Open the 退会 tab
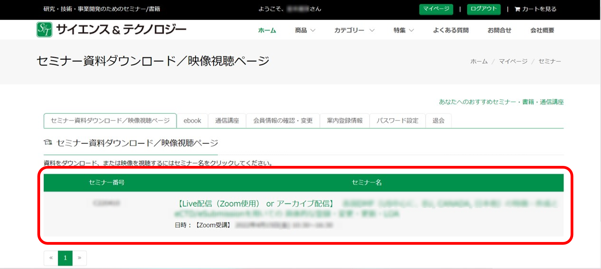Viewport: 601px width, 269px height. pyautogui.click(x=438, y=121)
